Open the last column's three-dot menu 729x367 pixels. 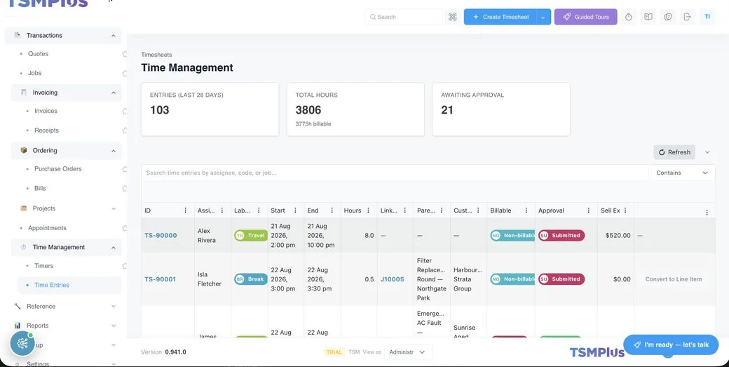(707, 213)
